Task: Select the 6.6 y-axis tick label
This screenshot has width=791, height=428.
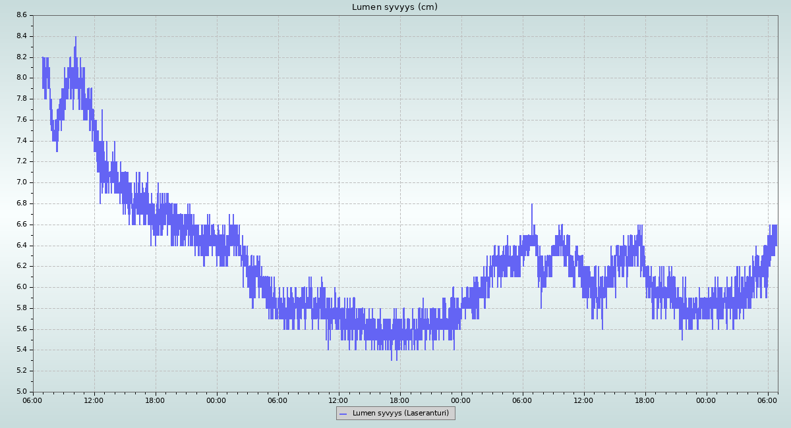Action: coord(21,225)
